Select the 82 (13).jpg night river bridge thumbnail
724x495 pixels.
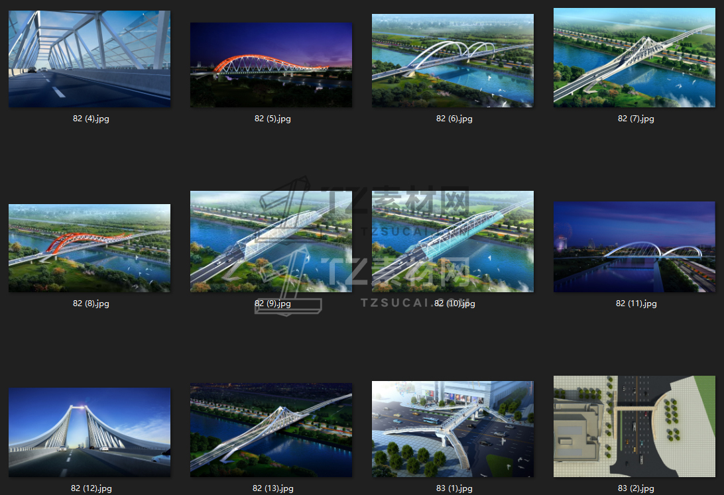(271, 430)
